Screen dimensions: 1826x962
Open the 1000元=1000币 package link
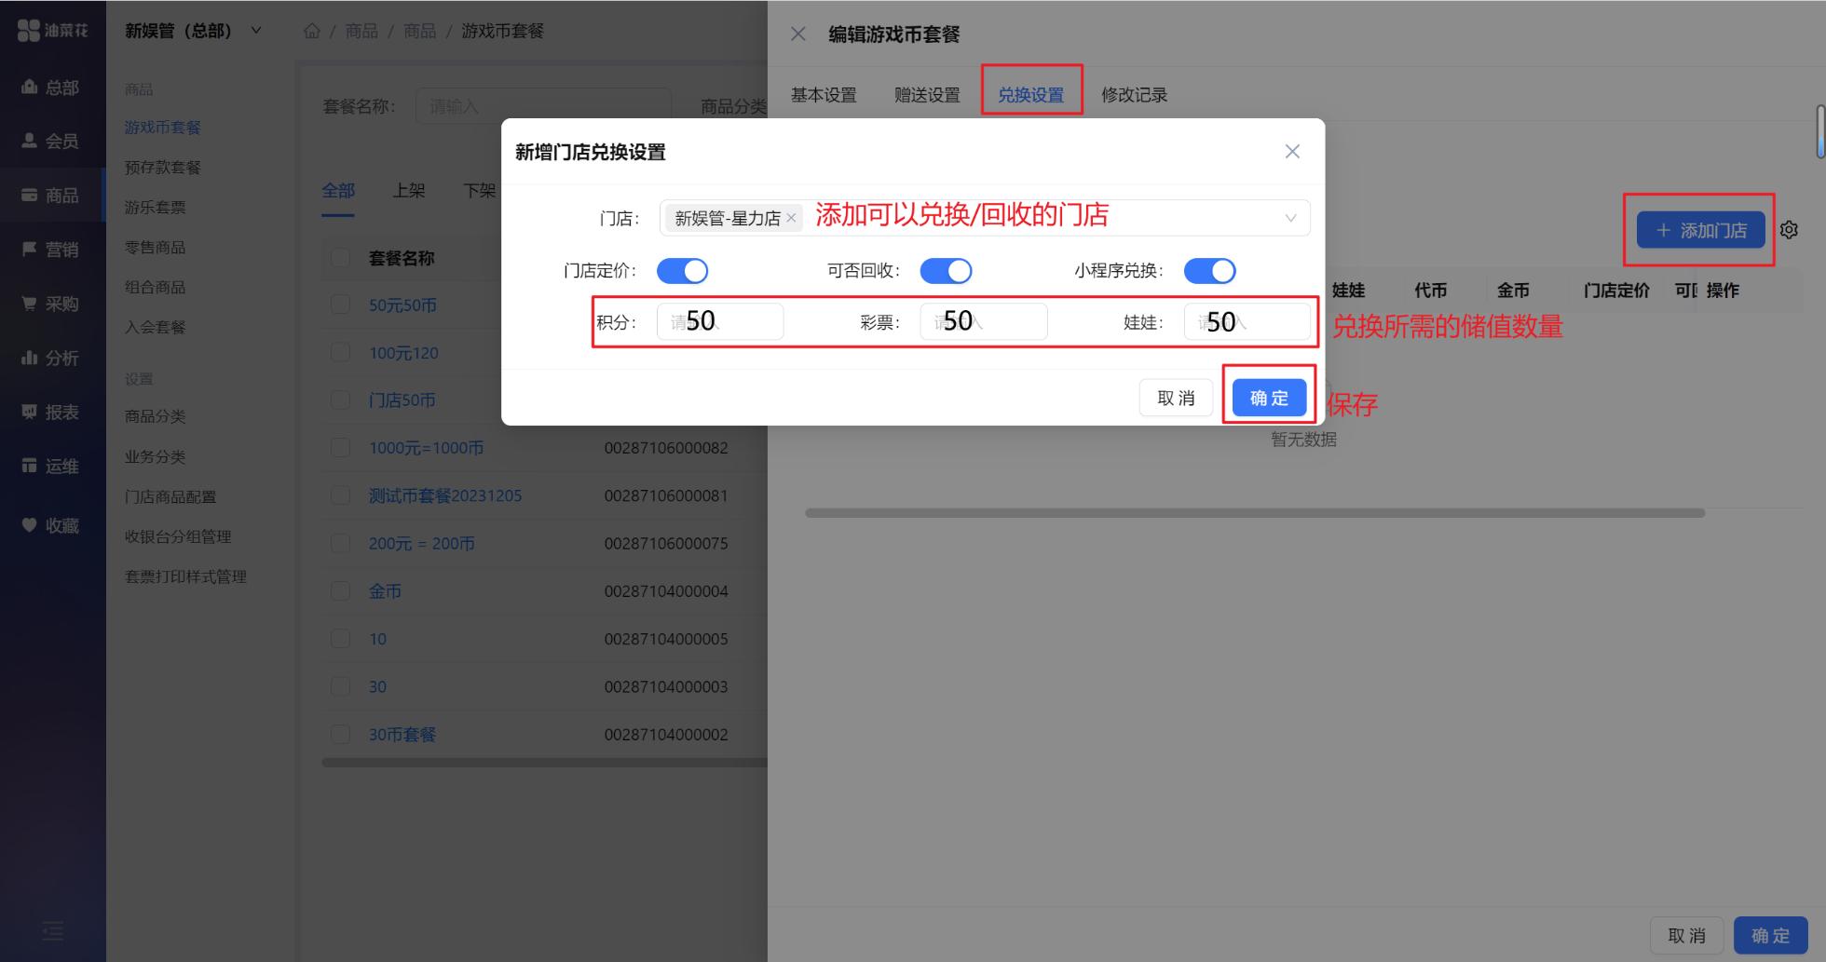426,448
